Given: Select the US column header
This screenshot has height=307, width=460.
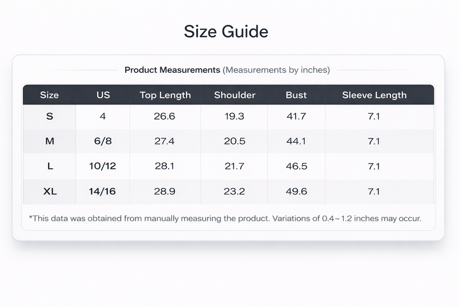Looking at the screenshot, I should click(103, 95).
